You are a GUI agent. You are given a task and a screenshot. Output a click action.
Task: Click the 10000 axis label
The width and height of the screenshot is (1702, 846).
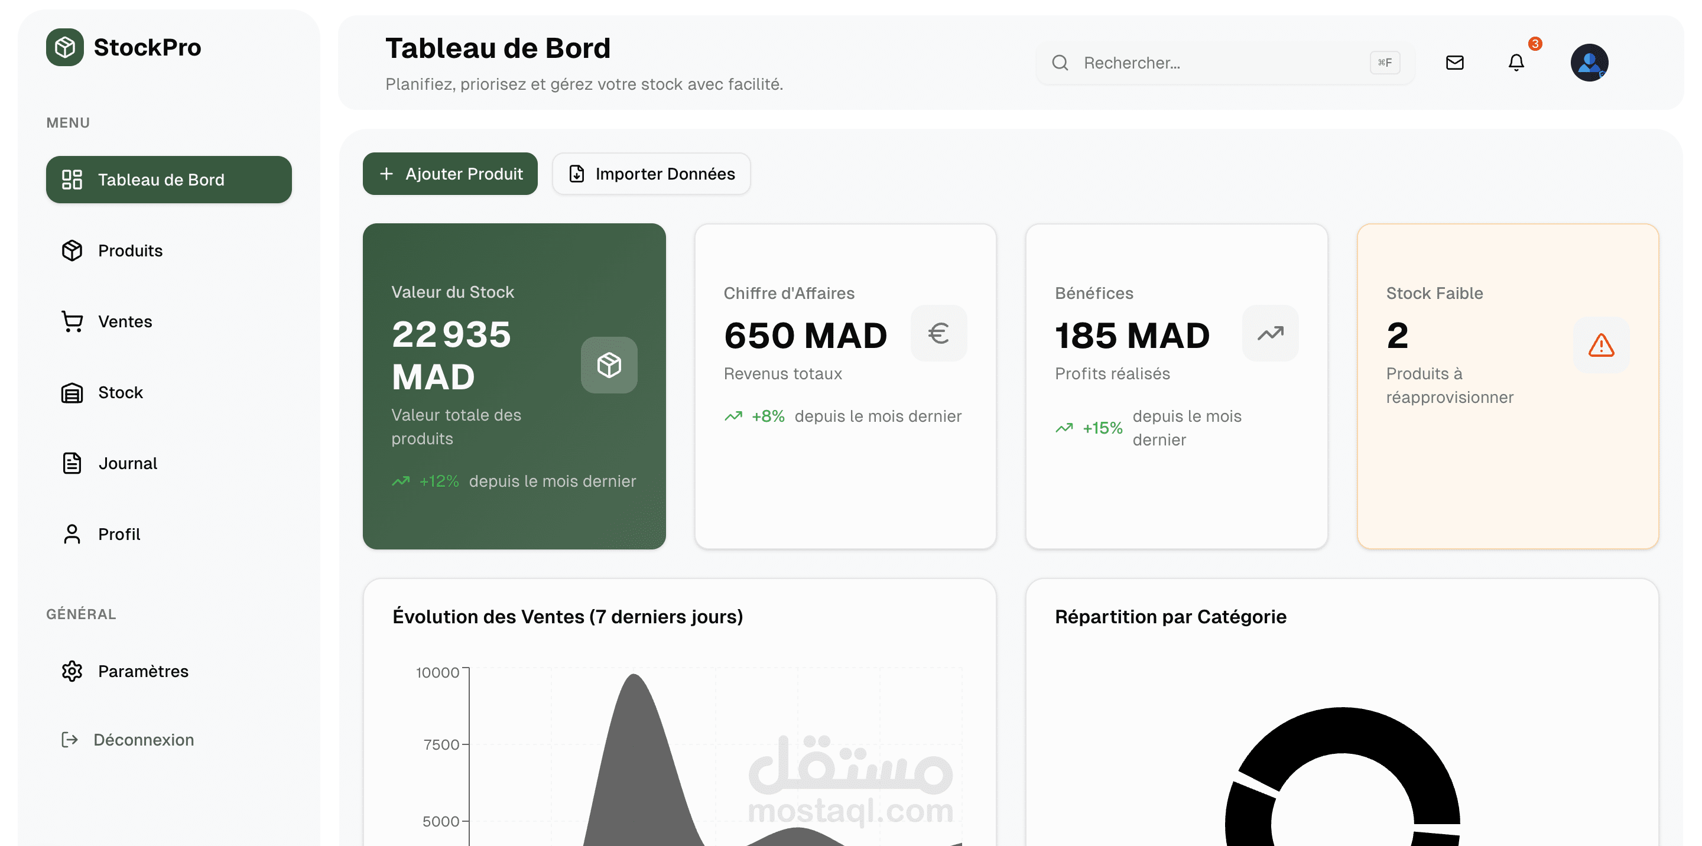click(x=437, y=672)
